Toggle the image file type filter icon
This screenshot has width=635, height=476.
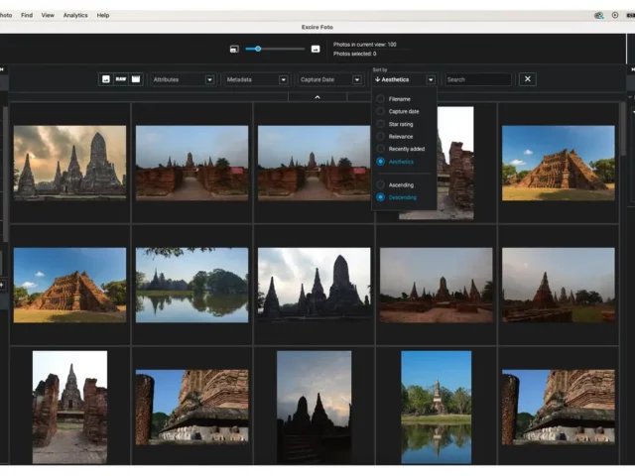(x=106, y=79)
